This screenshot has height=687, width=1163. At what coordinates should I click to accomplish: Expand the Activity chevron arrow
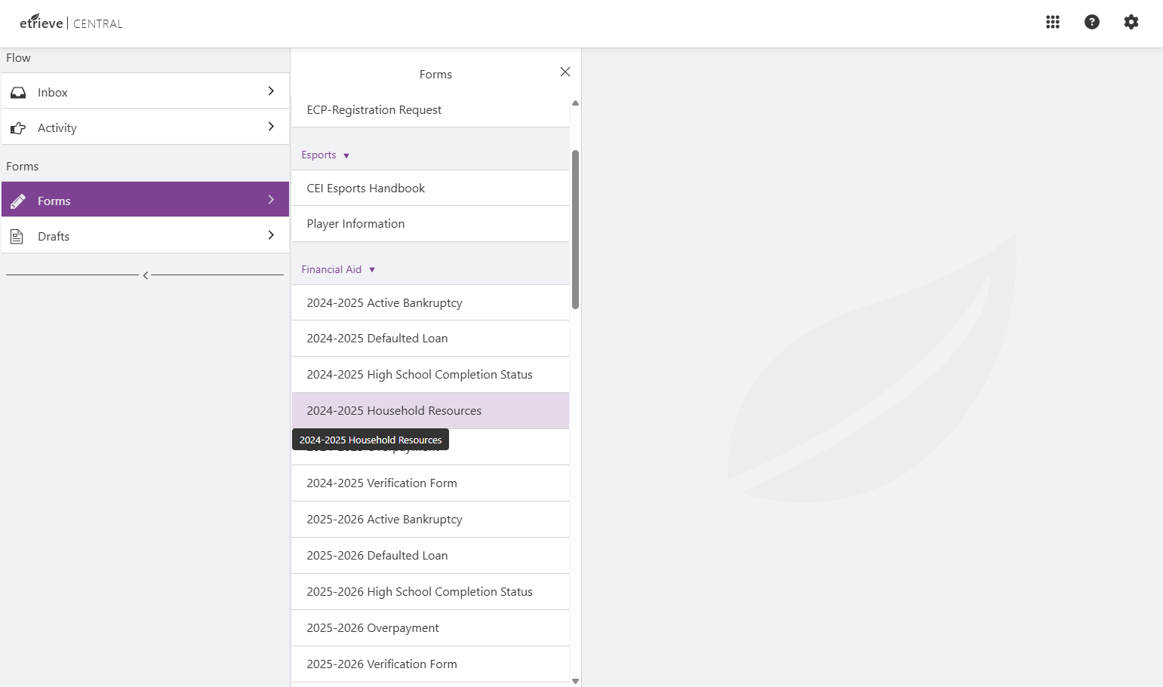271,127
